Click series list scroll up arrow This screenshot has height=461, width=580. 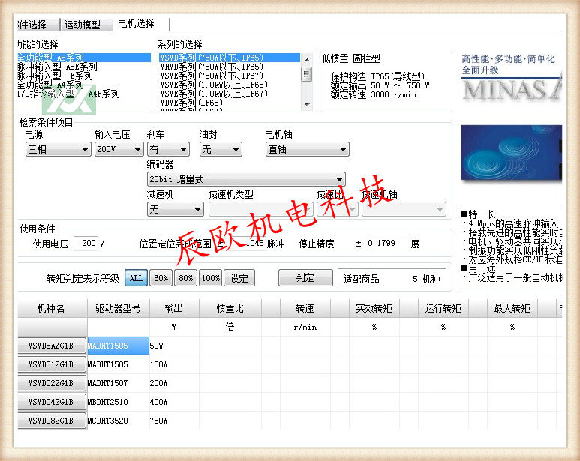pos(307,59)
